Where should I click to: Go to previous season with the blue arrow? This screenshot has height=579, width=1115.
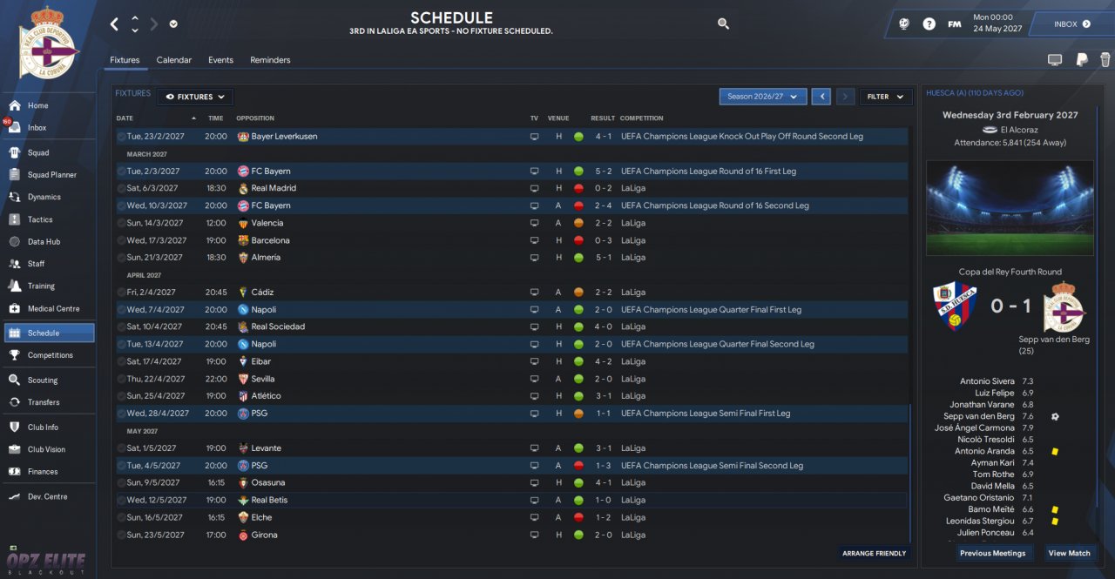tap(821, 97)
